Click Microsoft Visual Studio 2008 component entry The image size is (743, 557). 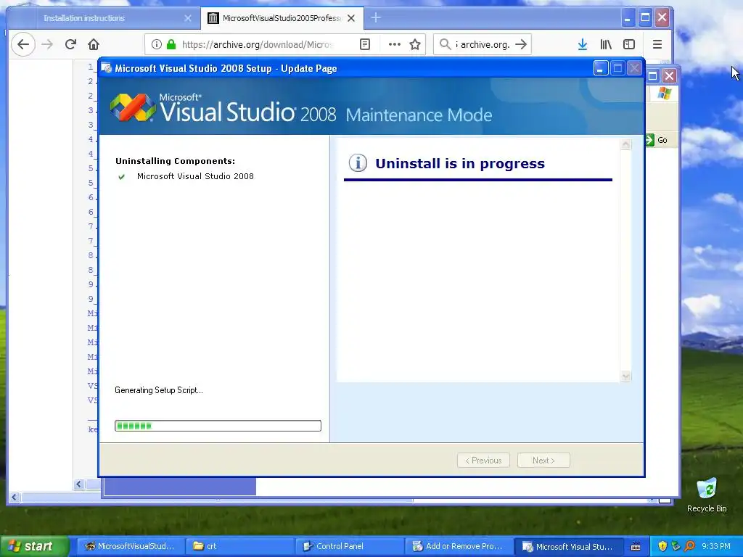[195, 176]
